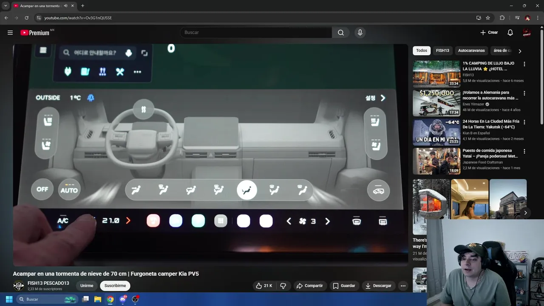Reload the YouTube page
544x306 pixels.
click(26, 18)
